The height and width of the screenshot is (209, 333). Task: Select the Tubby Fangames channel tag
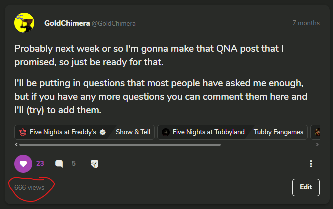tap(278, 132)
